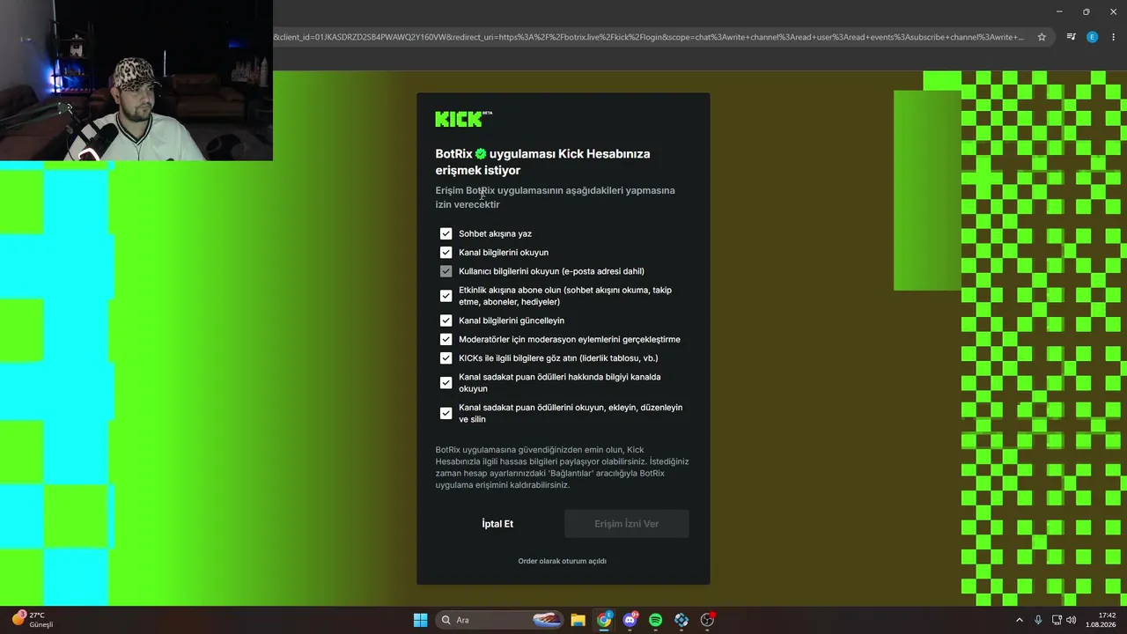1127x634 pixels.
Task: Open the Chrome three-dot menu
Action: 1113,37
